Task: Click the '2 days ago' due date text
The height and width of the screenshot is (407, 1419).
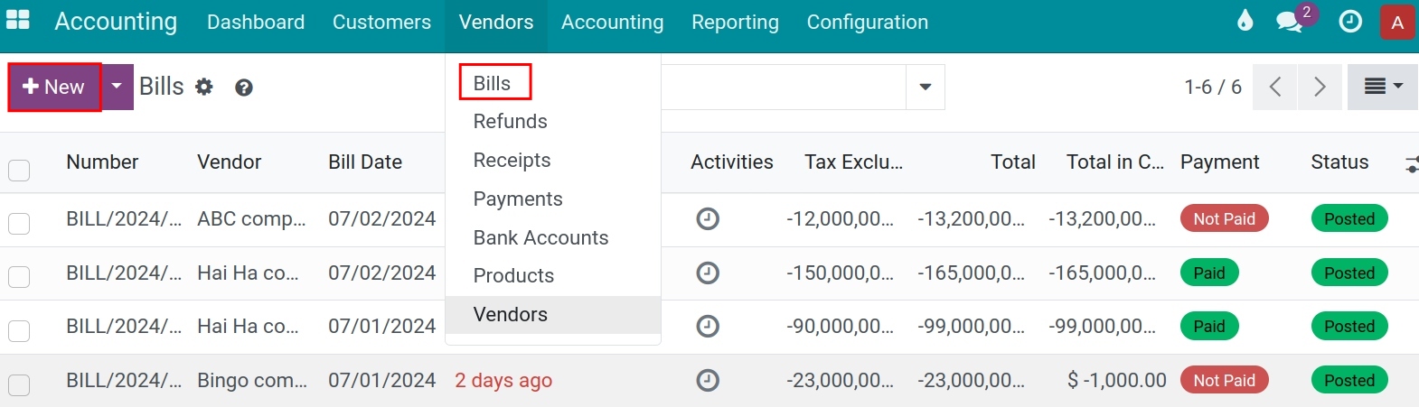Action: point(503,380)
